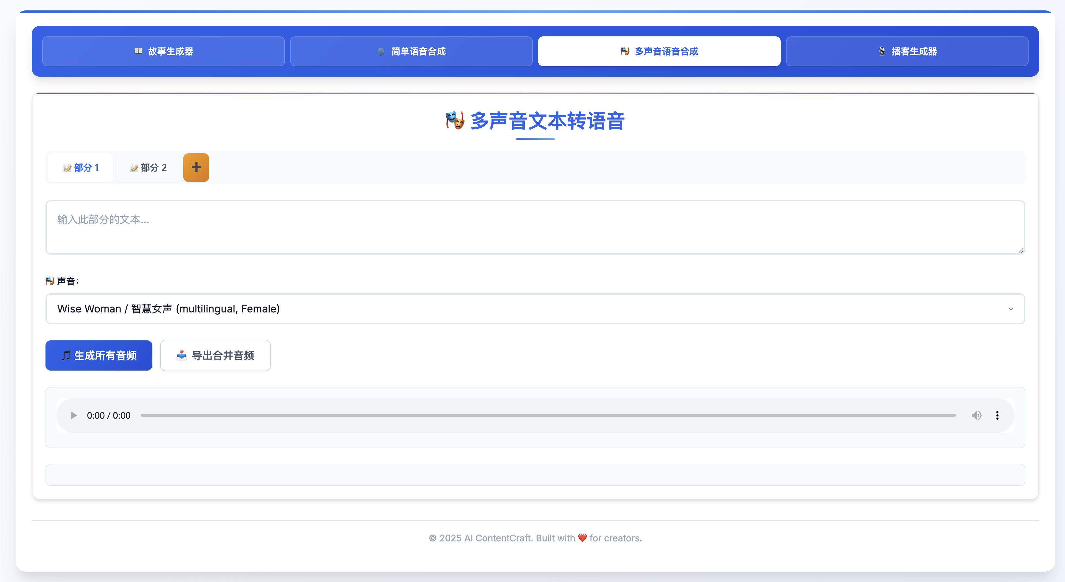
Task: Select the 部分 1 section tab
Action: [x=81, y=167]
